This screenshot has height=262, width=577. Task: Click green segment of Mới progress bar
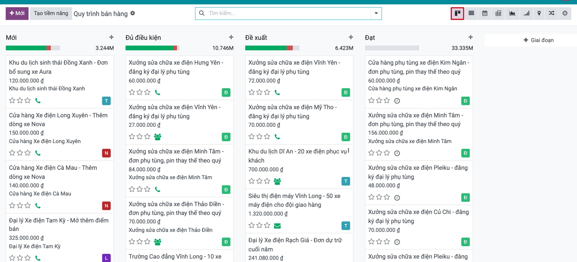(x=26, y=48)
